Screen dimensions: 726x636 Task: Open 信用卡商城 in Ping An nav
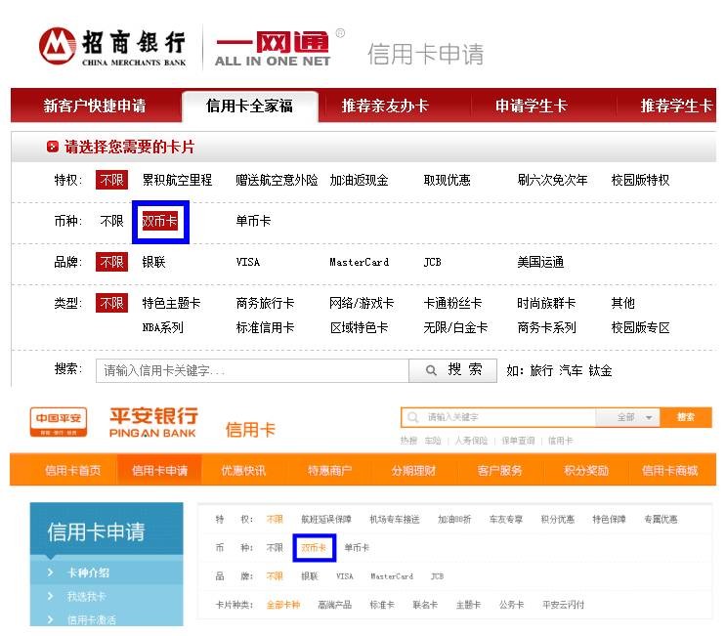[669, 471]
